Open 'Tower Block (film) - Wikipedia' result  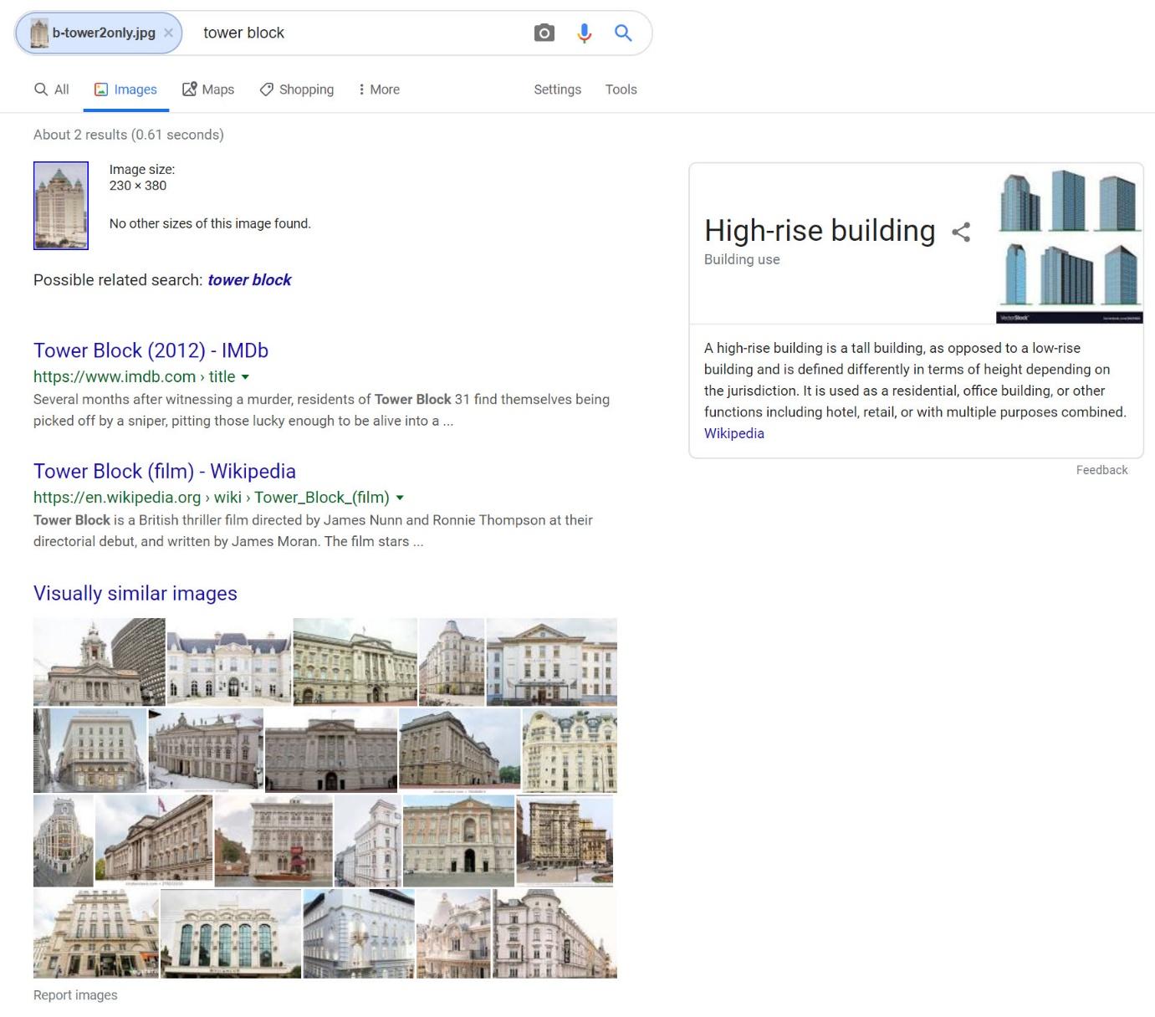click(x=165, y=471)
